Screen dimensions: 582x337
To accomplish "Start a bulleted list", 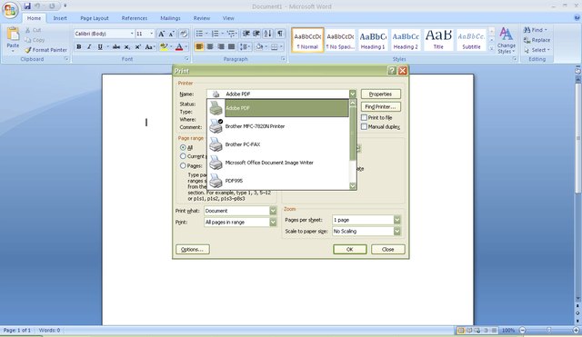I will coord(199,34).
